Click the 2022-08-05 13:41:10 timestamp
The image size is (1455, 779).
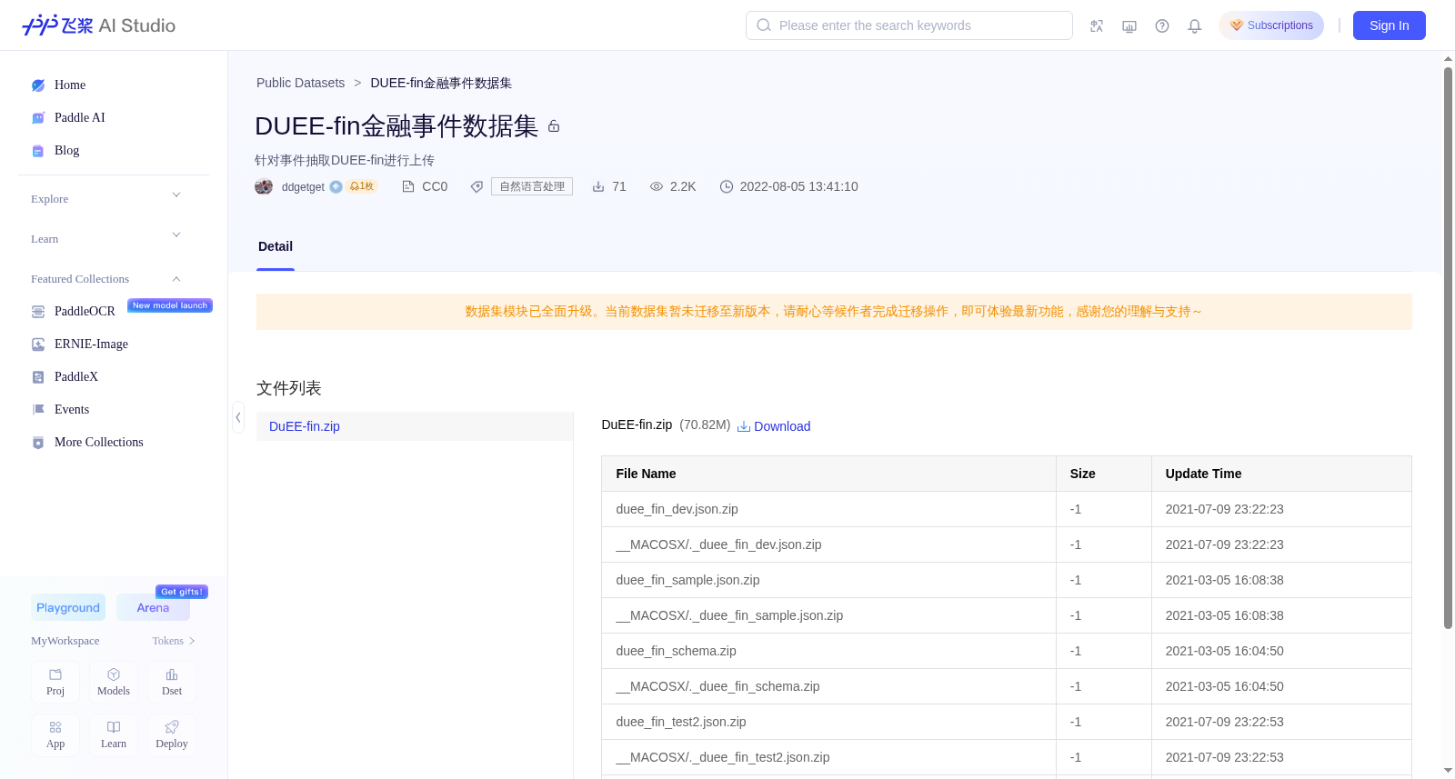(799, 186)
